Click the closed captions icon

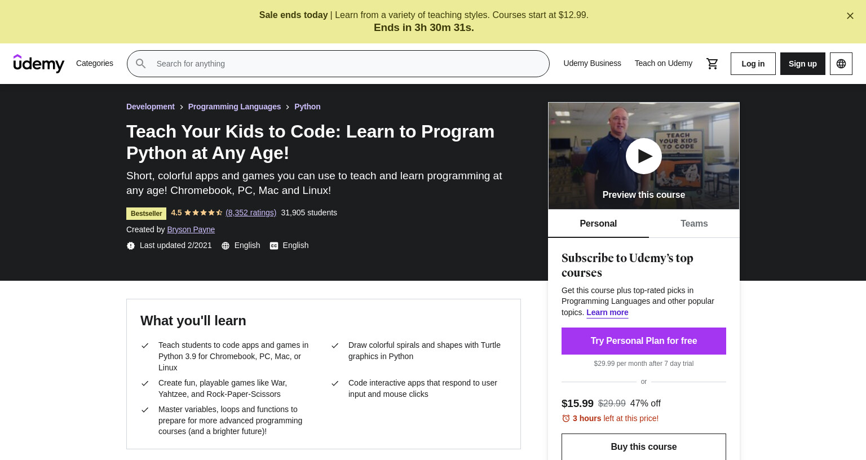274,246
